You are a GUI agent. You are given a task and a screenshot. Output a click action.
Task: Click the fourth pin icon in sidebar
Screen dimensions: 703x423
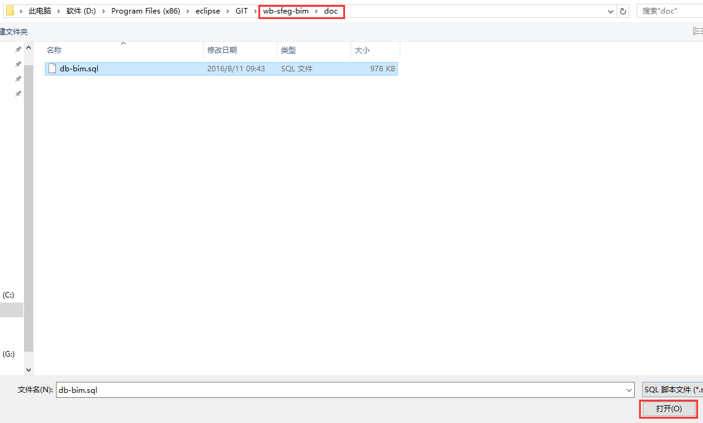pos(18,93)
